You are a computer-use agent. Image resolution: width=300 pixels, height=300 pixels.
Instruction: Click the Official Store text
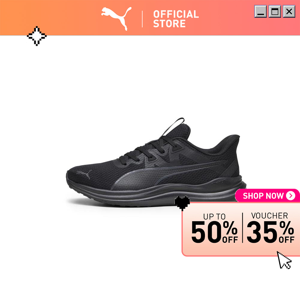click(x=176, y=19)
